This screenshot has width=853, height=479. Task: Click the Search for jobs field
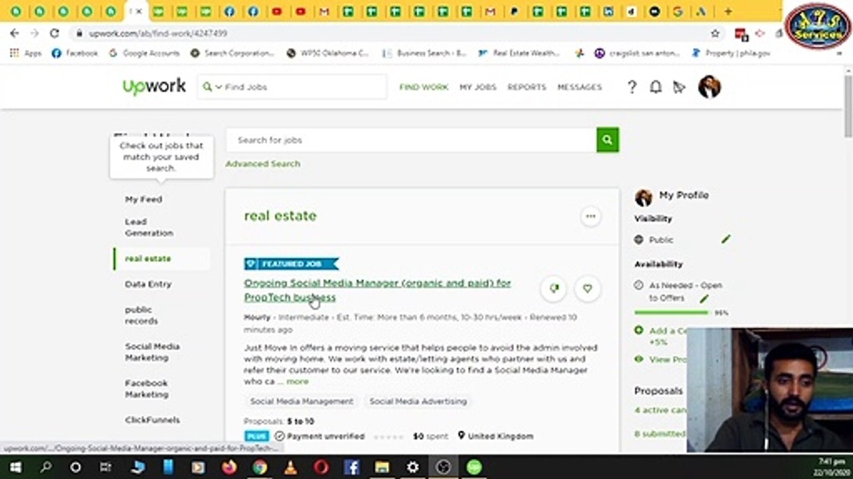click(x=411, y=140)
